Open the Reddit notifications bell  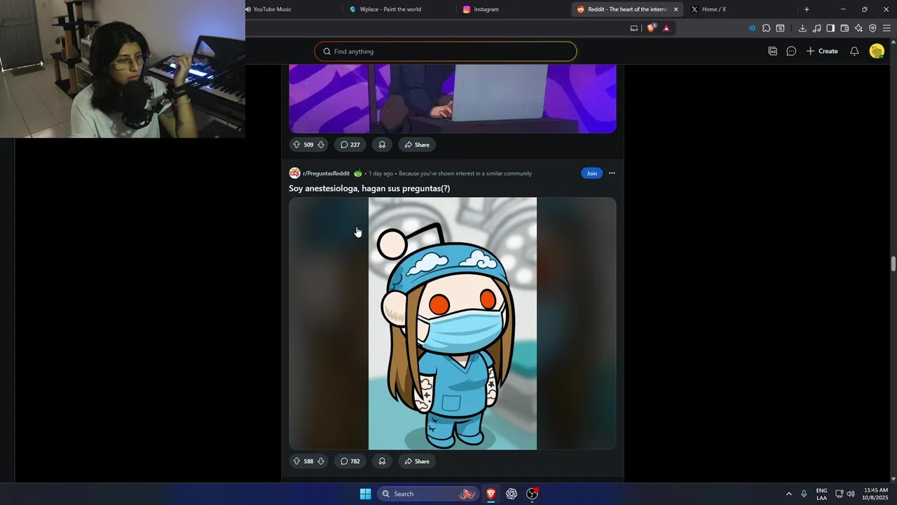(x=854, y=51)
